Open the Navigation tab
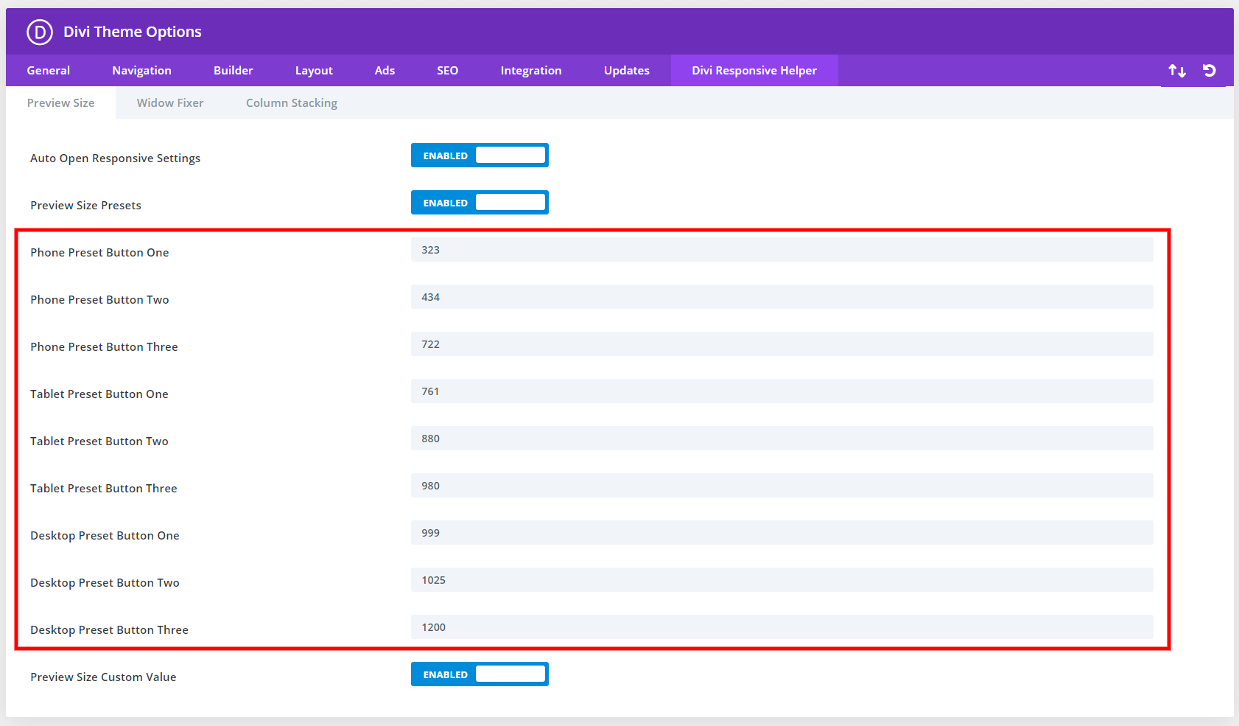 click(141, 71)
